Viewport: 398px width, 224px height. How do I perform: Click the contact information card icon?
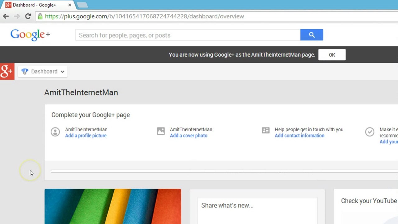pos(266,130)
